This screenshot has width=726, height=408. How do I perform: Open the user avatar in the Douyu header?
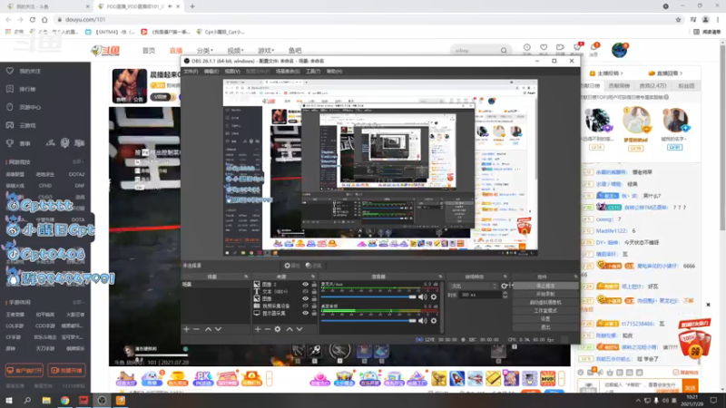[619, 50]
